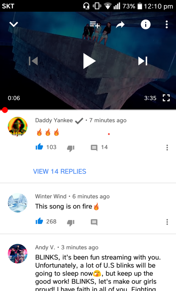
Task: Share the video using the arrow icon
Action: tap(120, 25)
